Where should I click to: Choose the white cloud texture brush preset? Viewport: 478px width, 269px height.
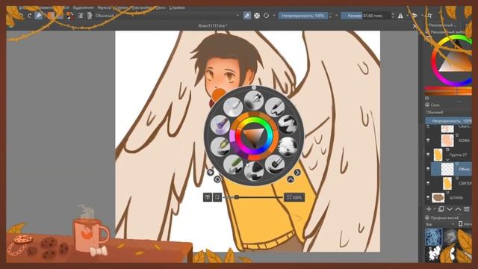288,146
